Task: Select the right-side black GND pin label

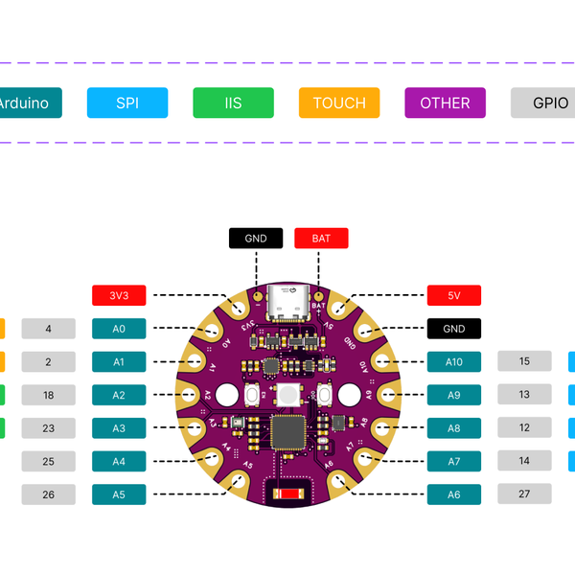Action: pos(454,329)
